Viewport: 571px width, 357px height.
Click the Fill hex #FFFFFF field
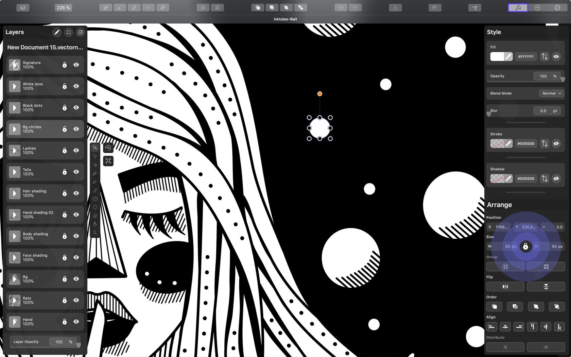[x=526, y=57]
